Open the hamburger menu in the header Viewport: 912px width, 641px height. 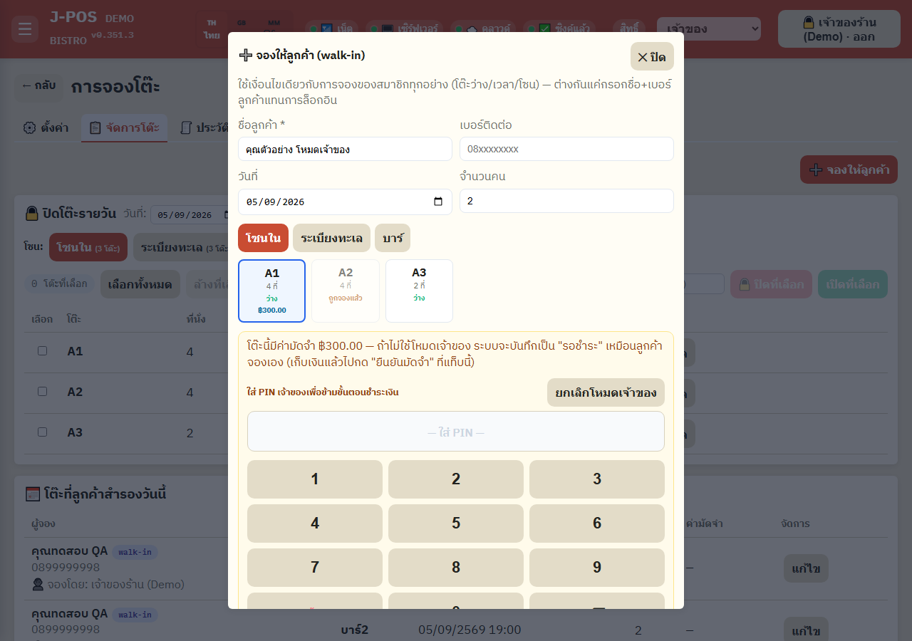[25, 29]
